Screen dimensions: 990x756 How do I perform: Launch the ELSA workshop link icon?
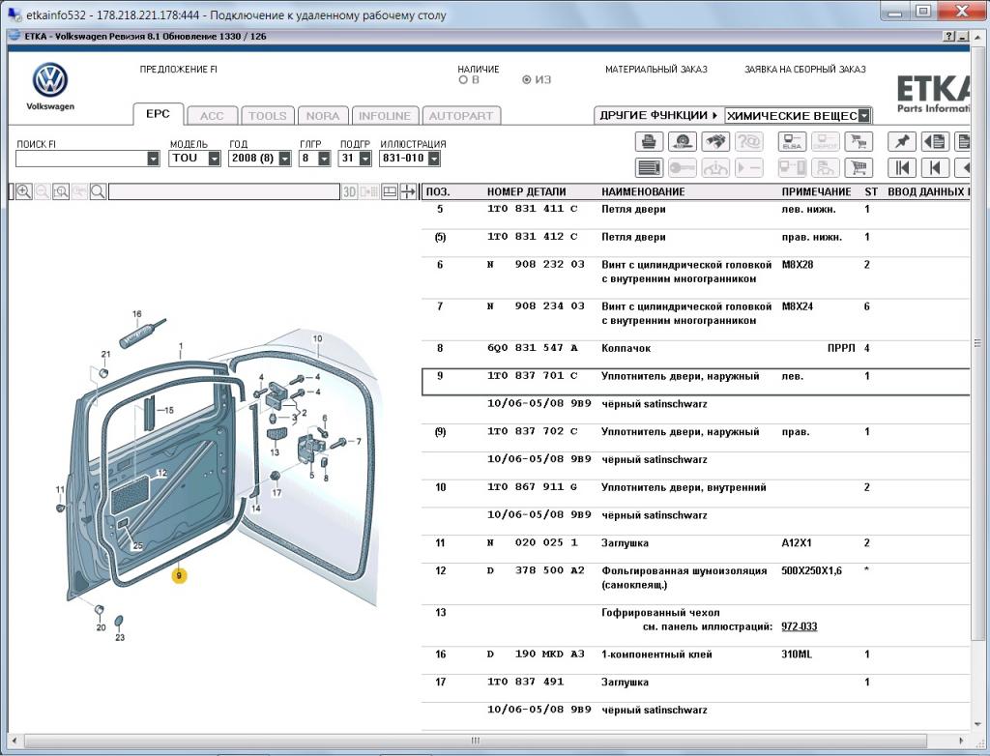(792, 141)
